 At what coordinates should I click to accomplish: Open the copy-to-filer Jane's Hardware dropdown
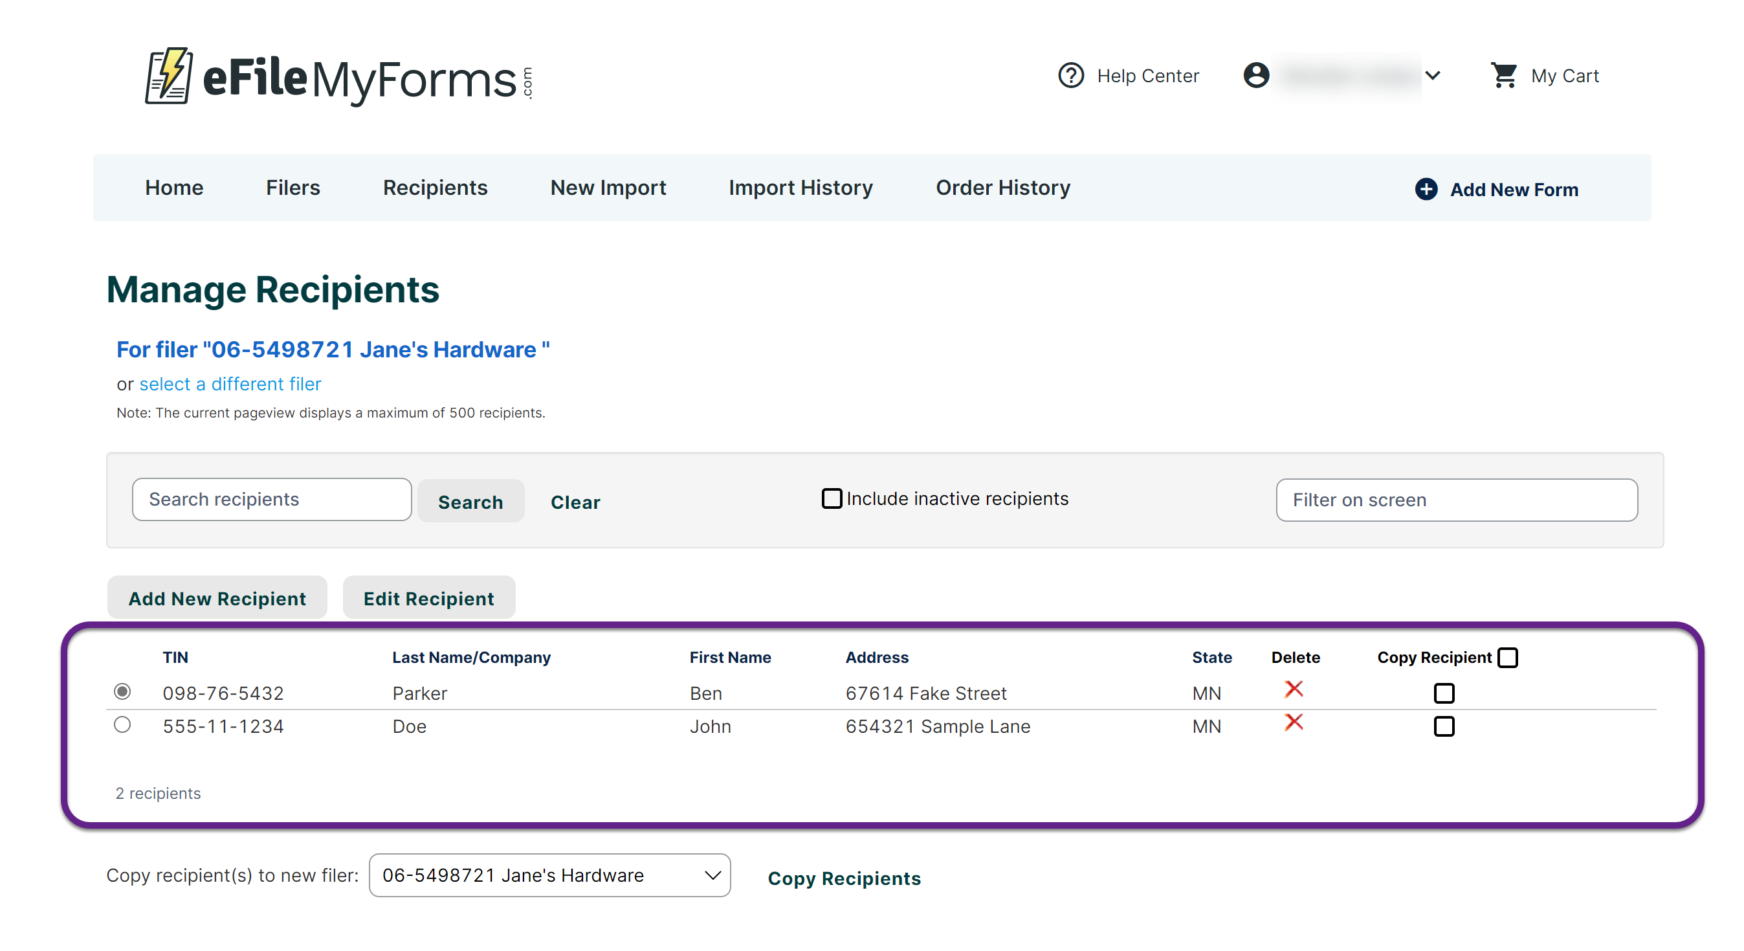point(549,875)
